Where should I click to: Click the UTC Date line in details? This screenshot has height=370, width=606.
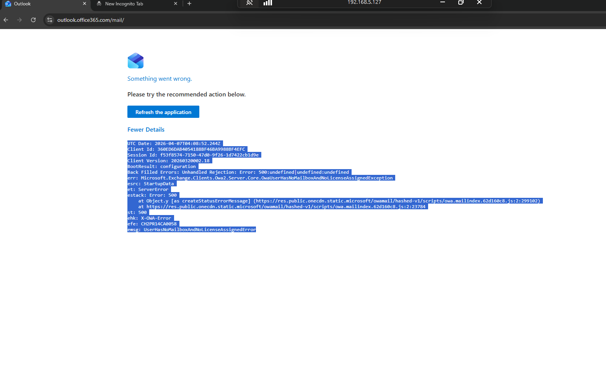pos(175,143)
